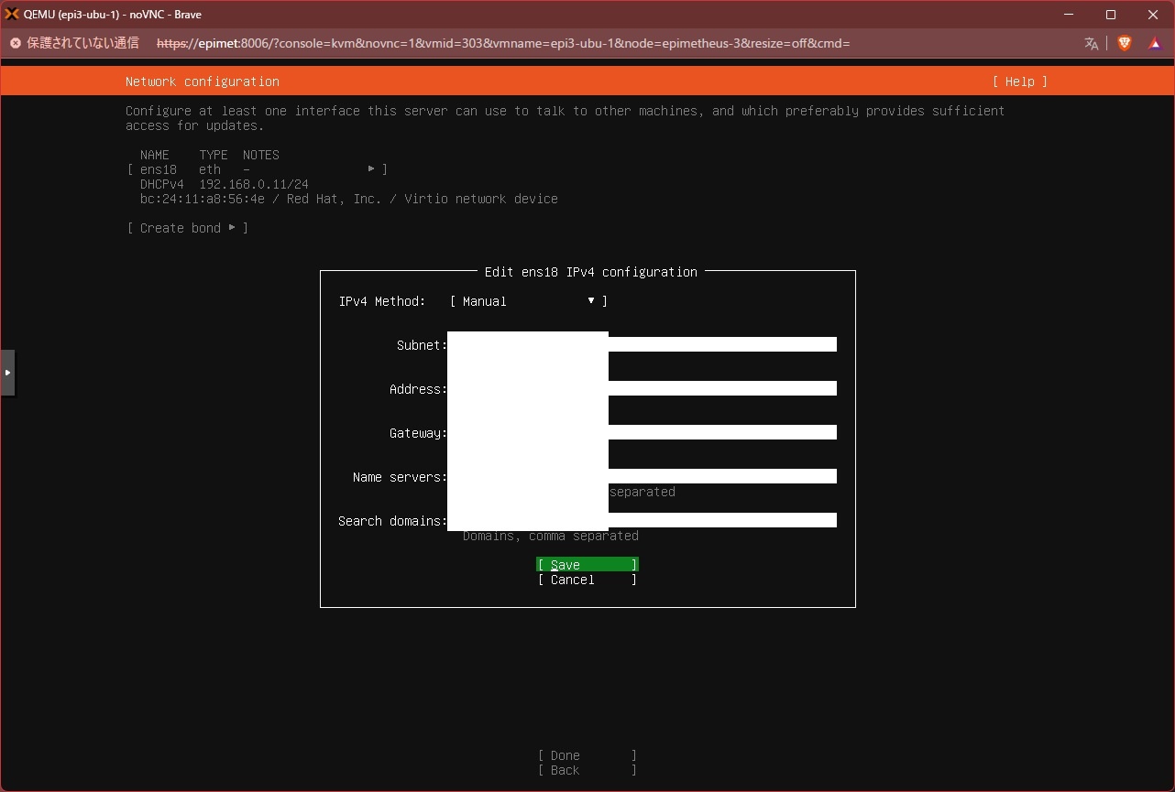Expand the ens18 interface menu
The height and width of the screenshot is (792, 1175).
coord(258,169)
